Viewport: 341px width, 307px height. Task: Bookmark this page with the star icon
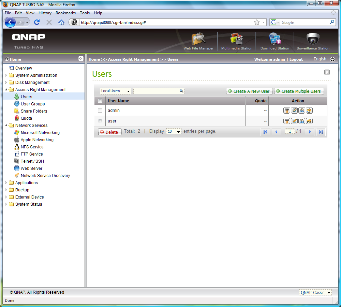point(257,22)
